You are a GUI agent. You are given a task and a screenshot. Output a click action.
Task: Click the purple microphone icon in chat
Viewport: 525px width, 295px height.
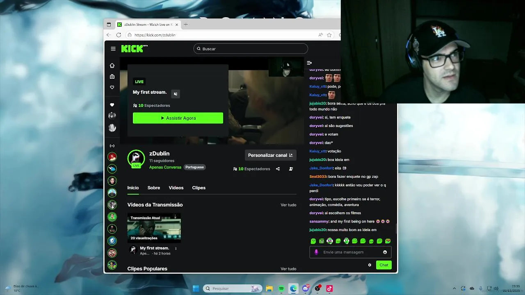316,252
